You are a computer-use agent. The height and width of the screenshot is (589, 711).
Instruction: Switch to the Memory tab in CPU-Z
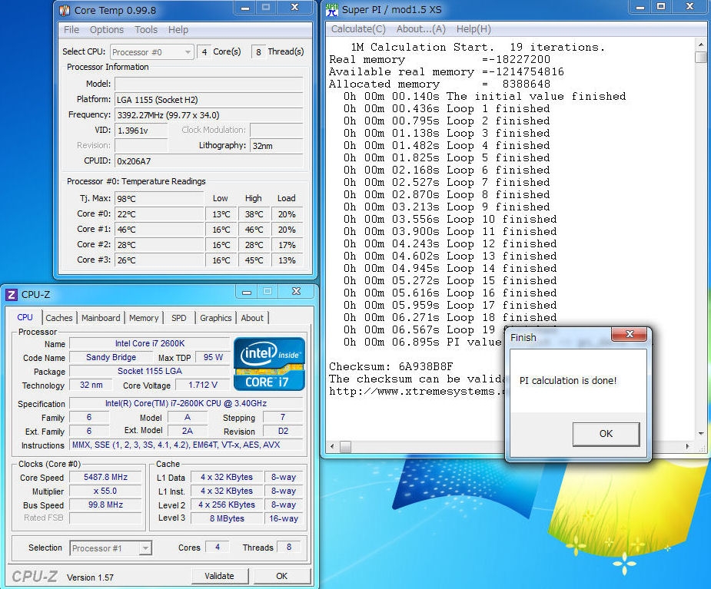coord(144,318)
